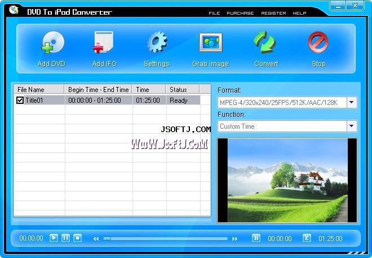
Task: Open the REGISTER menu
Action: [x=273, y=14]
